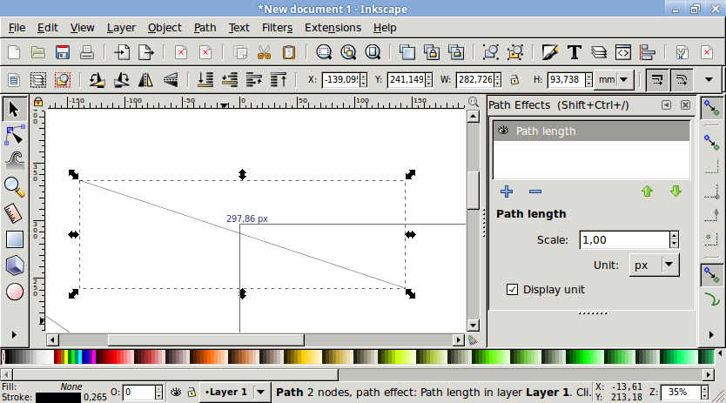
Task: Move path effect up with green arrow
Action: [x=647, y=191]
